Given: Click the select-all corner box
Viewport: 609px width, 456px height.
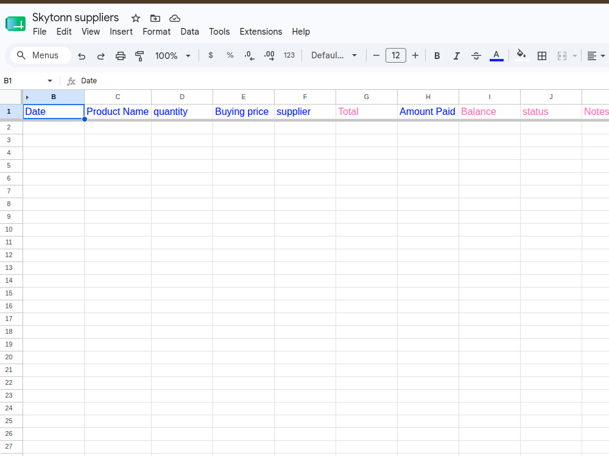Looking at the screenshot, I should pos(10,97).
